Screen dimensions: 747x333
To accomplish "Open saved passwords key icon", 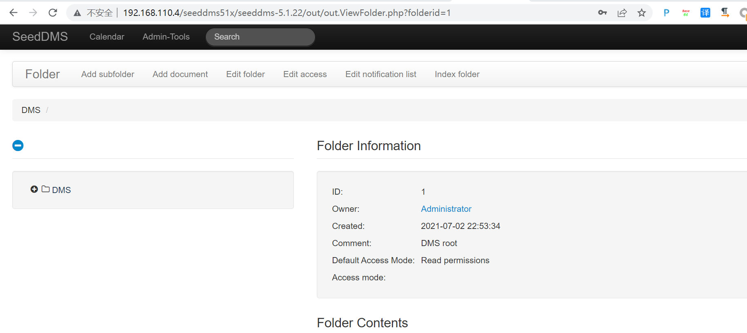I will pos(602,13).
